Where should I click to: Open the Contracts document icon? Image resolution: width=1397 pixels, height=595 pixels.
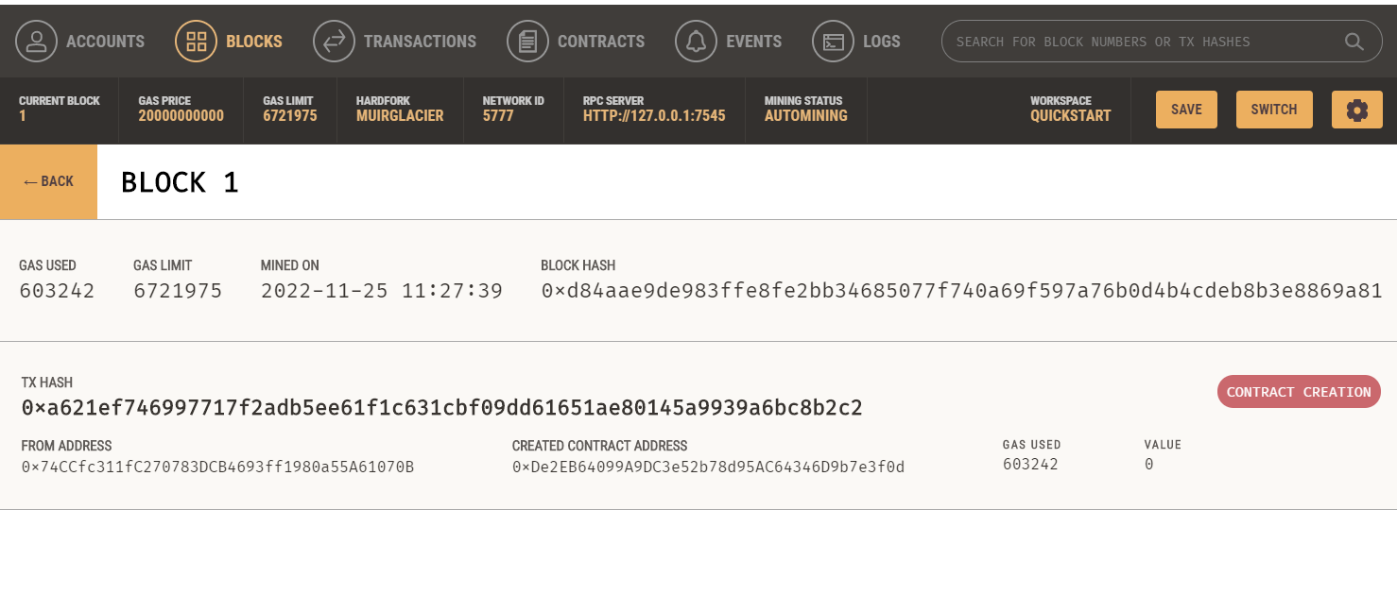coord(527,41)
